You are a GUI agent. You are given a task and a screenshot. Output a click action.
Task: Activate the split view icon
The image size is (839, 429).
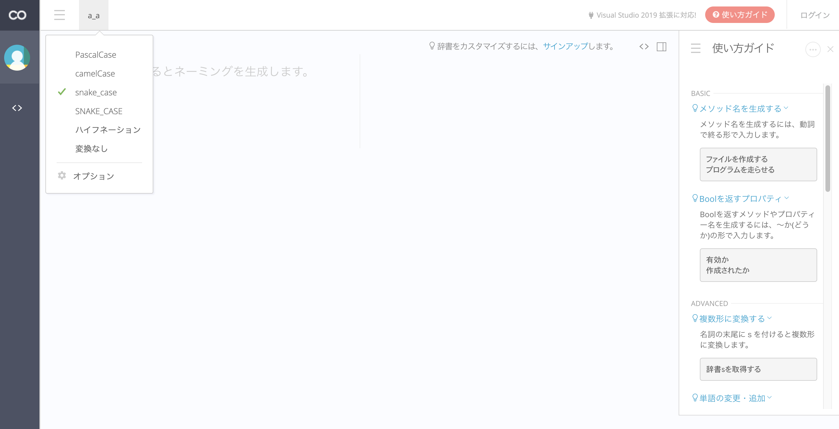pos(661,46)
